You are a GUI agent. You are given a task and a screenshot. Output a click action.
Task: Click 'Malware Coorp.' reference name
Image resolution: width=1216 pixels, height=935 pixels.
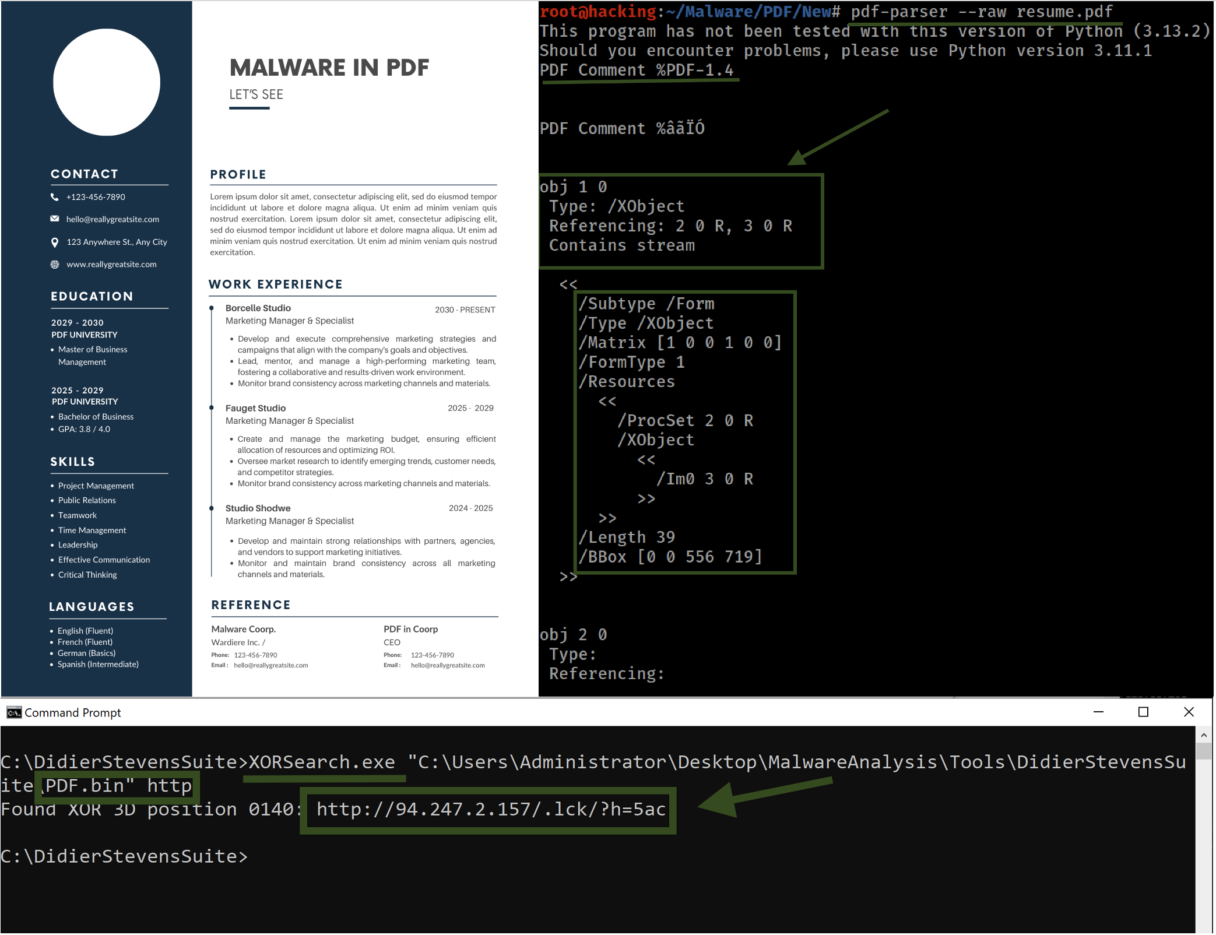[x=244, y=630]
